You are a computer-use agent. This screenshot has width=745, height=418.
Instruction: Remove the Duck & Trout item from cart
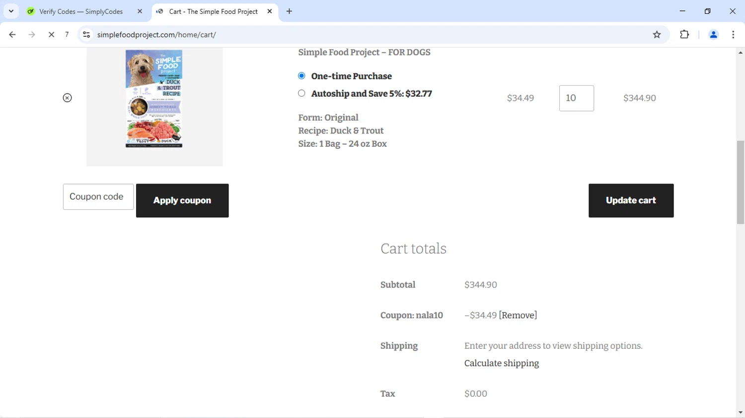pos(68,98)
